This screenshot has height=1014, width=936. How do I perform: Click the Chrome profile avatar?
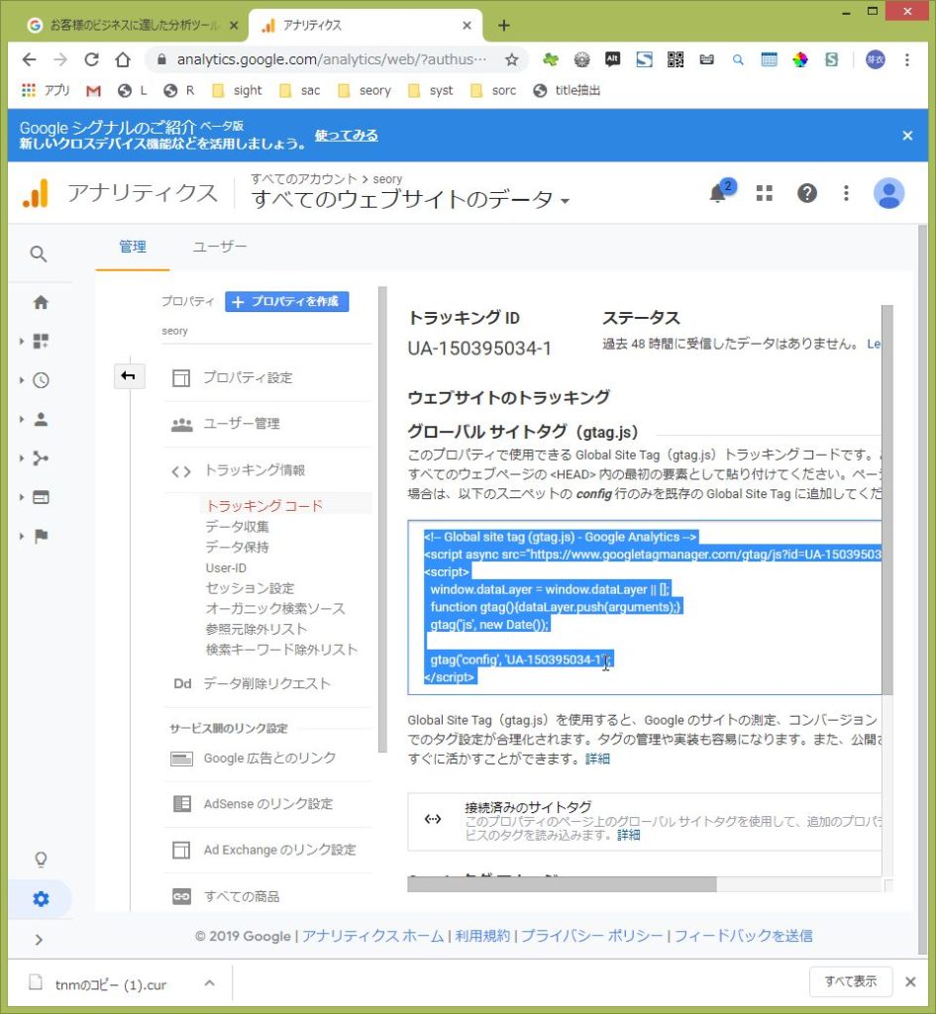tap(876, 59)
